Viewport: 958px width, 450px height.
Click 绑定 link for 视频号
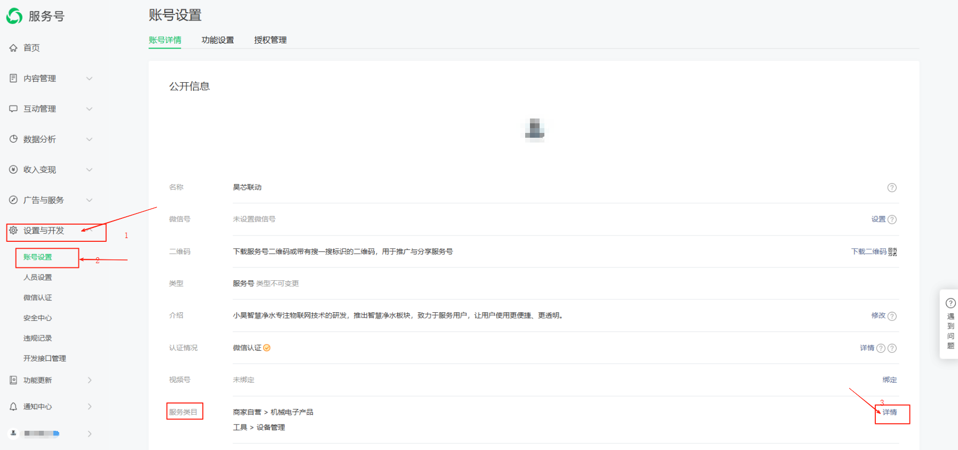click(890, 380)
